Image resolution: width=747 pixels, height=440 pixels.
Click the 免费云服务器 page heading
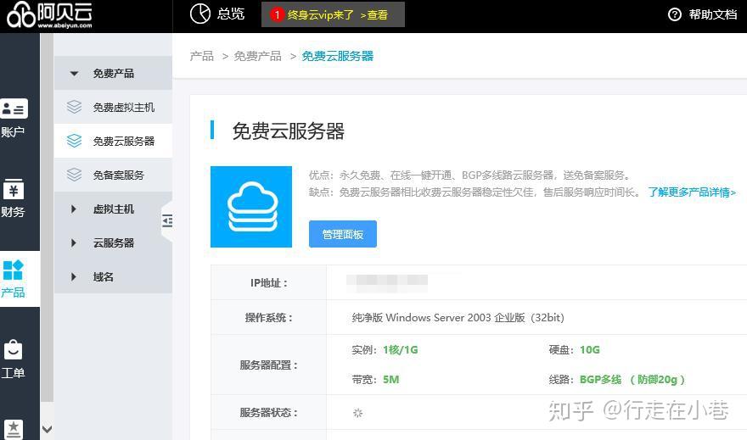click(x=288, y=131)
